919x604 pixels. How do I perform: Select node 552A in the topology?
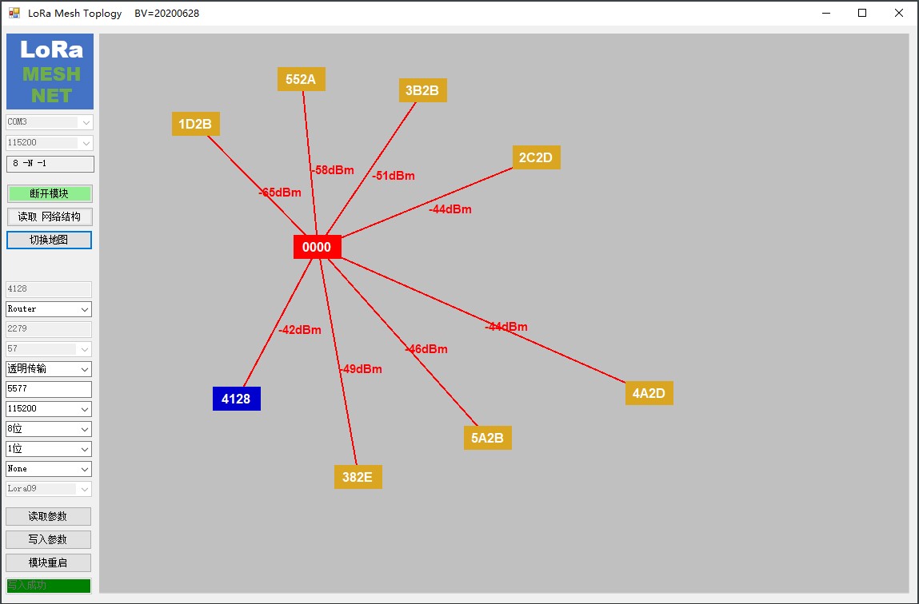point(302,79)
